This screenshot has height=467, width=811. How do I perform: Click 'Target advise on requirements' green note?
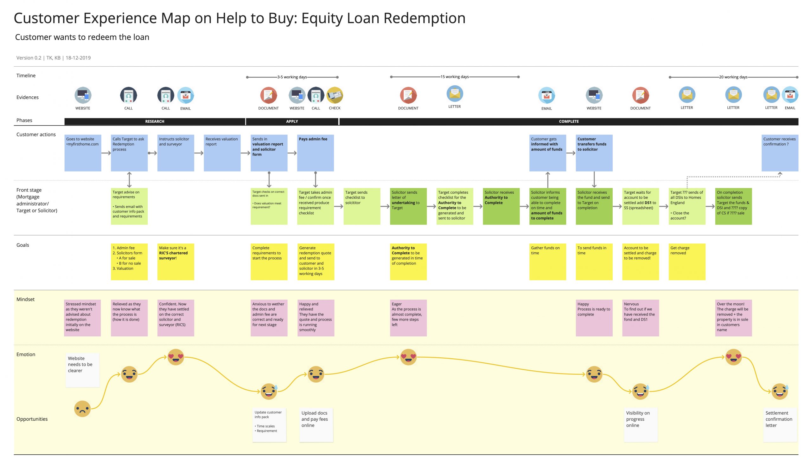(129, 206)
